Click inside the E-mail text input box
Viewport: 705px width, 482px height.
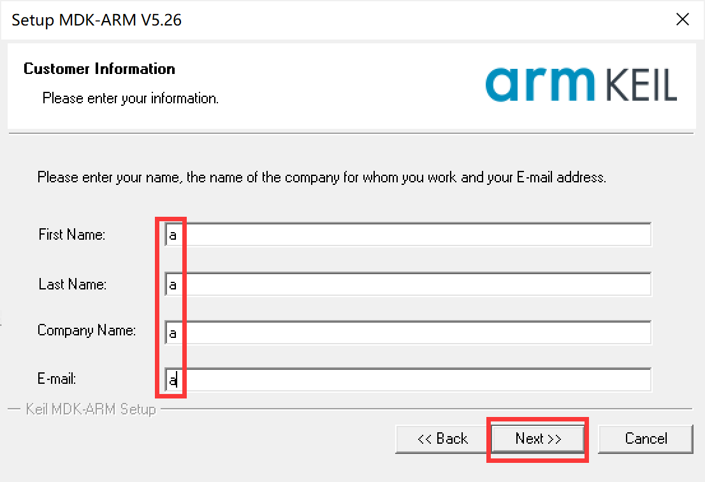coord(408,379)
